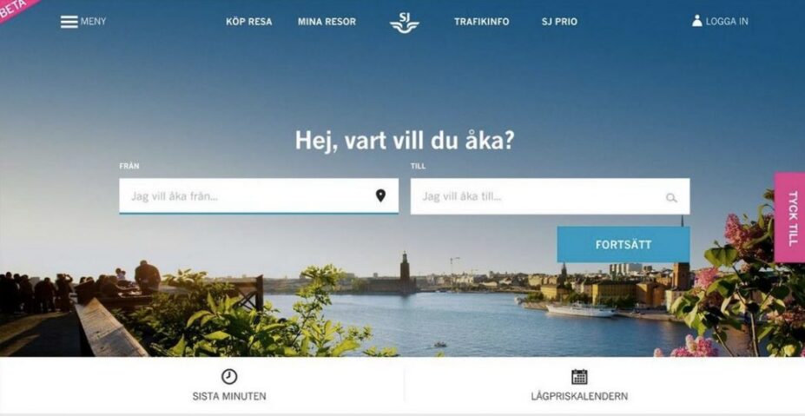Click the magnifier icon in the Till field
The width and height of the screenshot is (805, 416).
click(671, 198)
